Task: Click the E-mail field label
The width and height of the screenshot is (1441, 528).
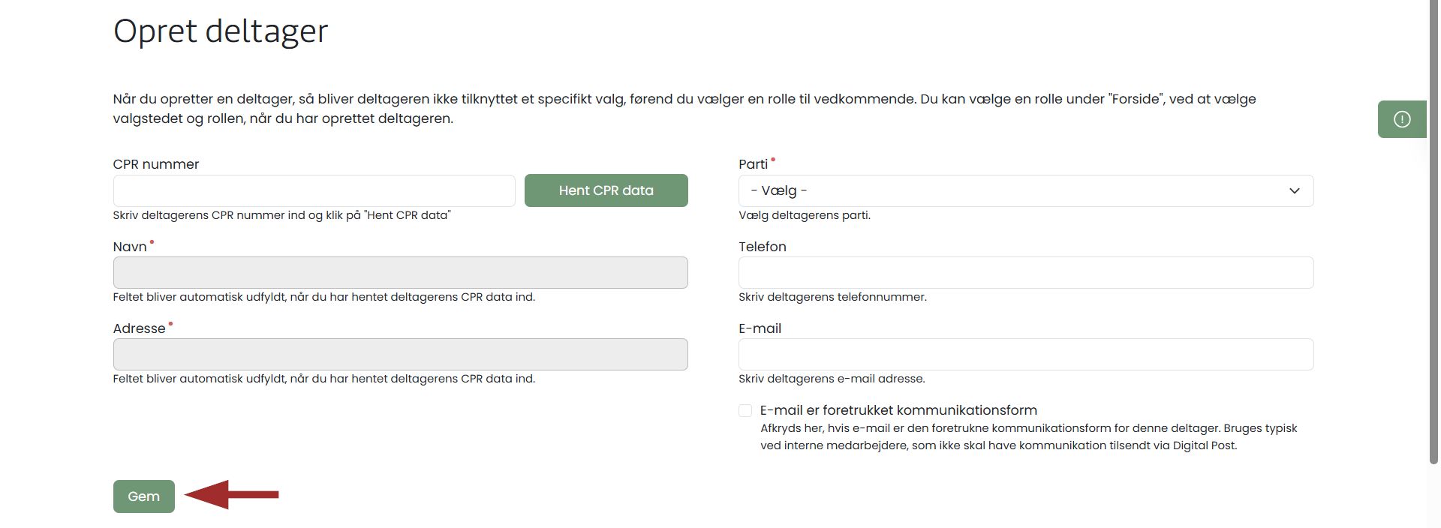Action: click(760, 328)
